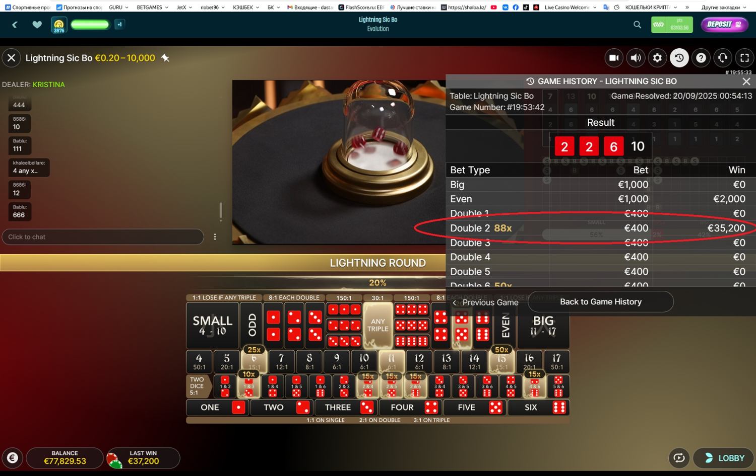Open the video quality camera icon
Image resolution: width=756 pixels, height=476 pixels.
614,58
